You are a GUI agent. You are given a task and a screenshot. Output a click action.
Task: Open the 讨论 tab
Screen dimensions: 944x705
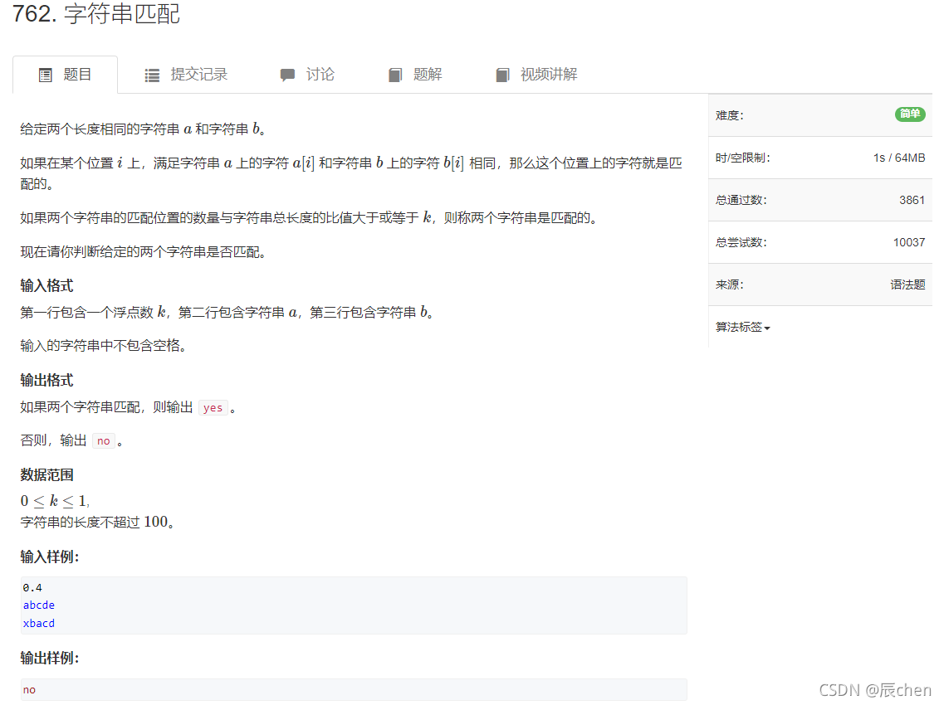coord(320,74)
